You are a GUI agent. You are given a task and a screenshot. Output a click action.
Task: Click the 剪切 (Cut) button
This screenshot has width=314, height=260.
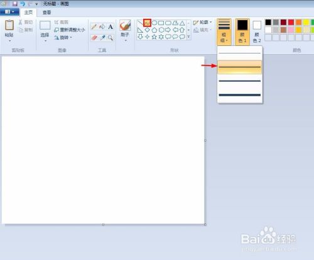26,22
